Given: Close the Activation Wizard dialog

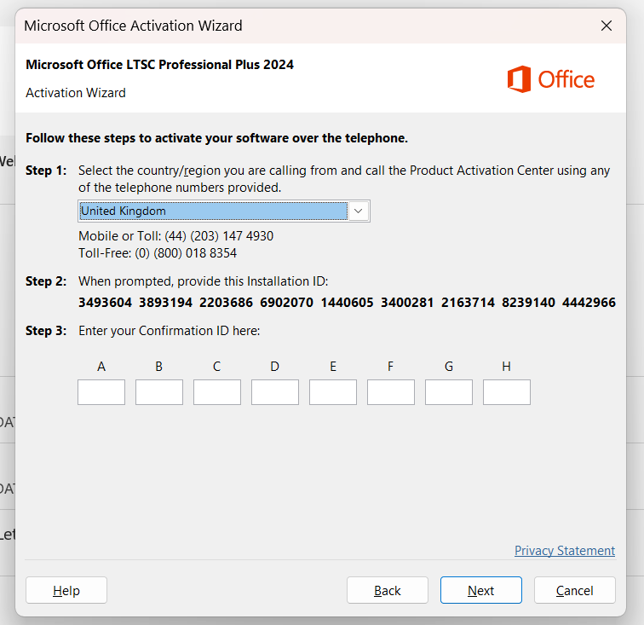Looking at the screenshot, I should (607, 26).
